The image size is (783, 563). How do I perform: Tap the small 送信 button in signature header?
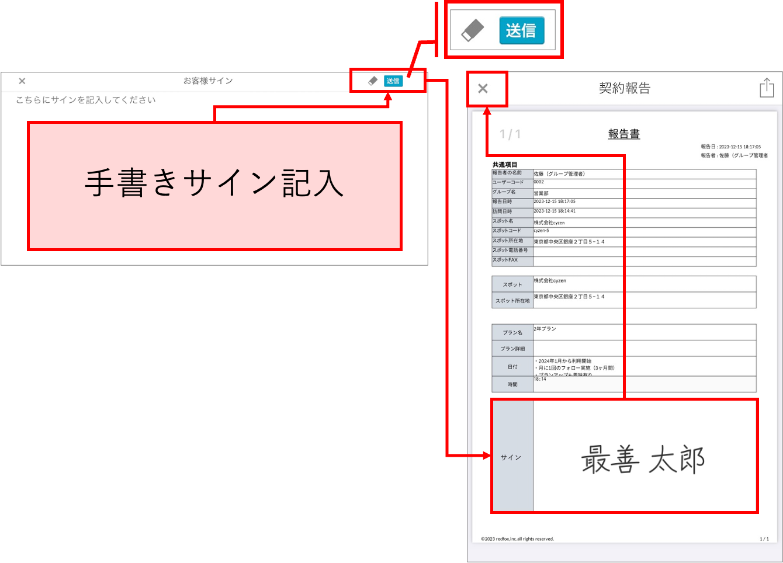[393, 81]
